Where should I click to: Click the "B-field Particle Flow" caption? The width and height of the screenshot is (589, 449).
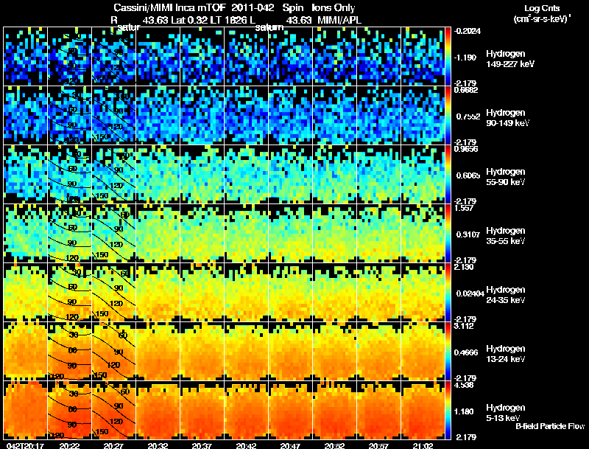[550, 426]
